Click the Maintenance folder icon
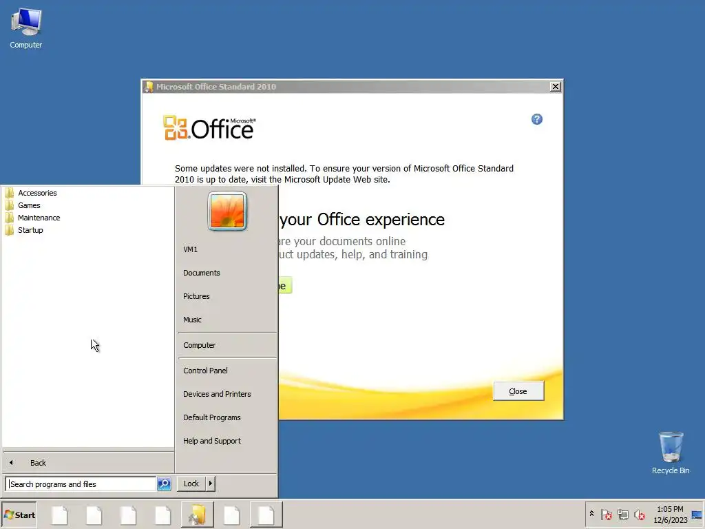Image resolution: width=705 pixels, height=529 pixels. 10,218
